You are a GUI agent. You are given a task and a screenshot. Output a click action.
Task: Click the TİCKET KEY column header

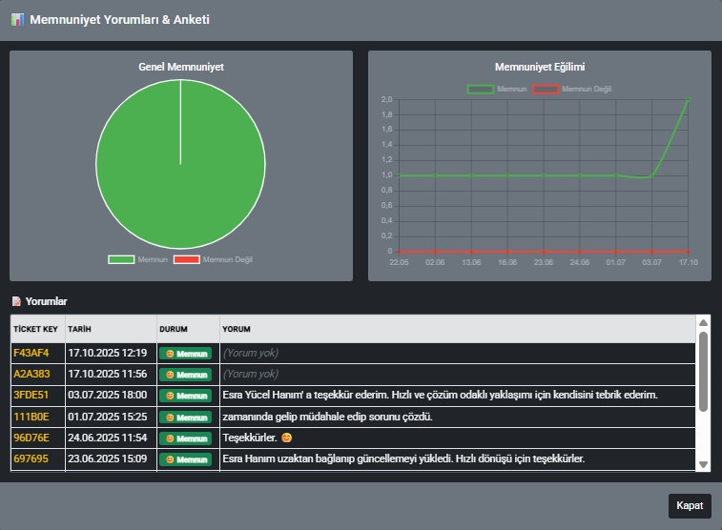tap(35, 330)
